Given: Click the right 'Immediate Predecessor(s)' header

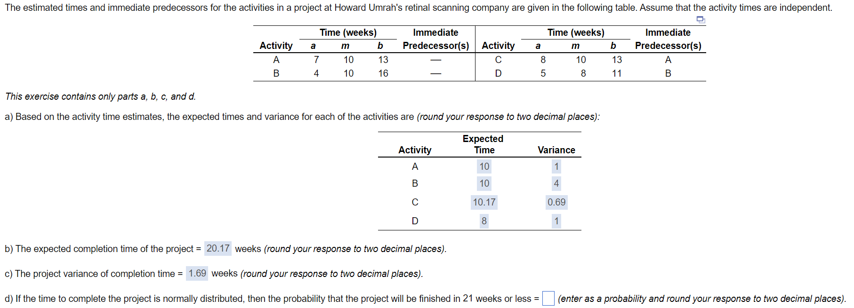Looking at the screenshot, I should coord(668,39).
